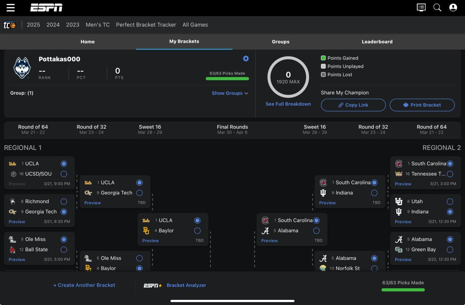This screenshot has width=465, height=305.
Task: Select the My Brackets tab
Action: pyautogui.click(x=184, y=41)
